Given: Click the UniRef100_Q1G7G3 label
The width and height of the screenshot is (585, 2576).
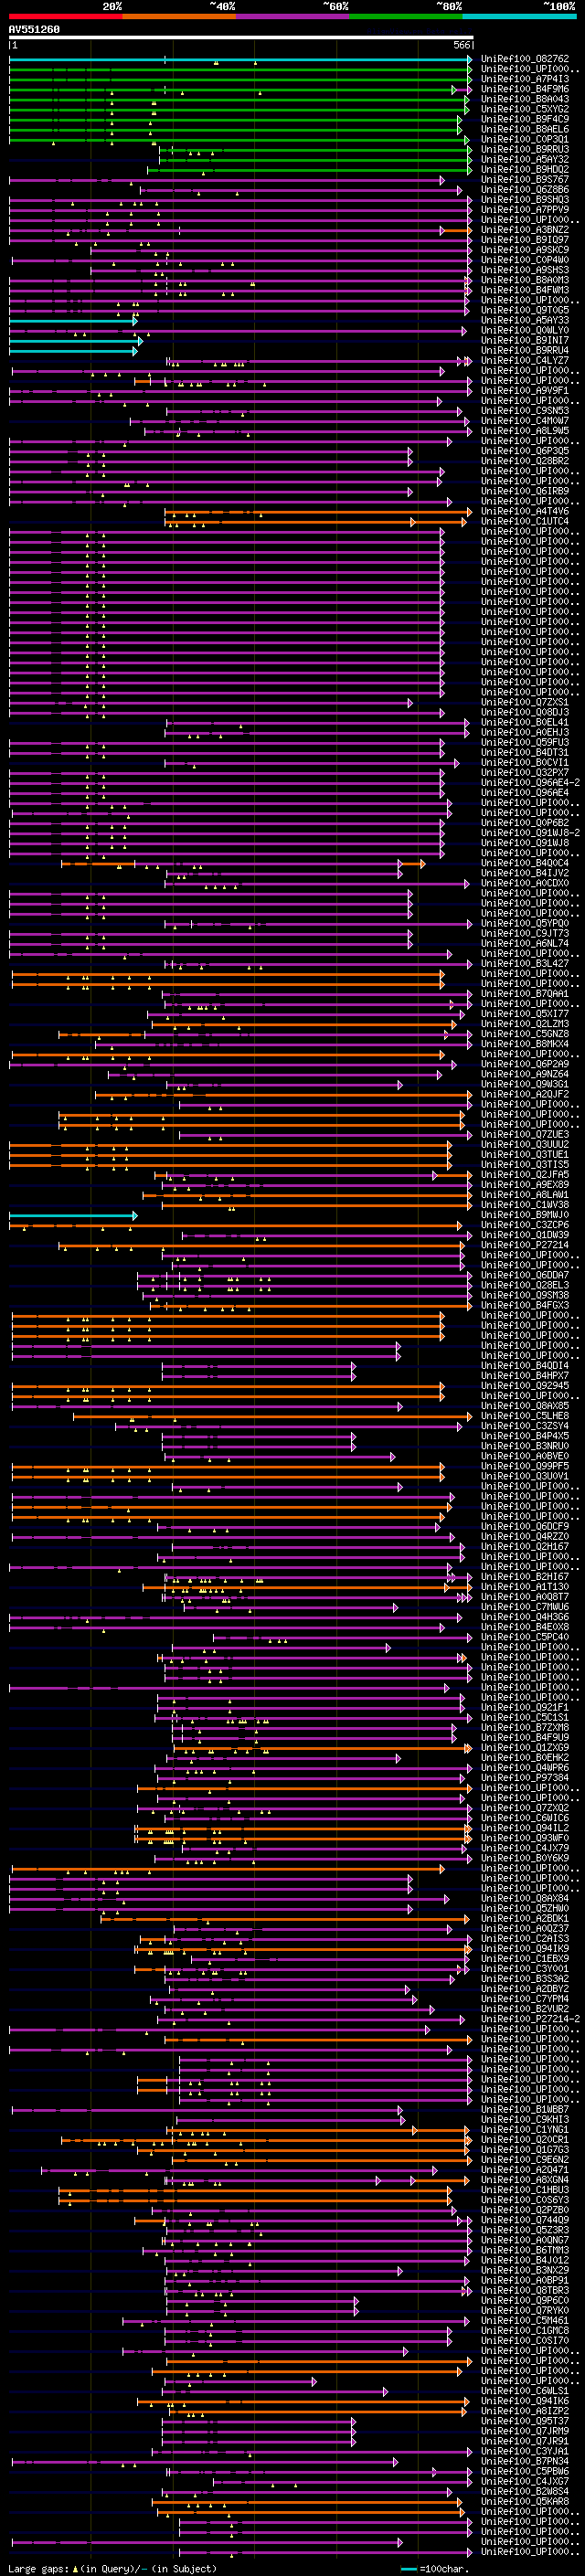Looking at the screenshot, I should point(525,2150).
